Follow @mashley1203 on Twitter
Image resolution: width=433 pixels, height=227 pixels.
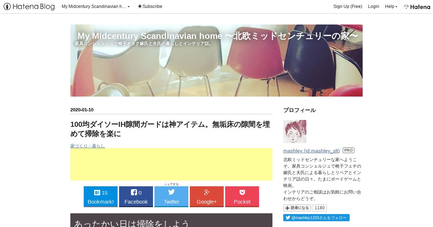pos(316,218)
